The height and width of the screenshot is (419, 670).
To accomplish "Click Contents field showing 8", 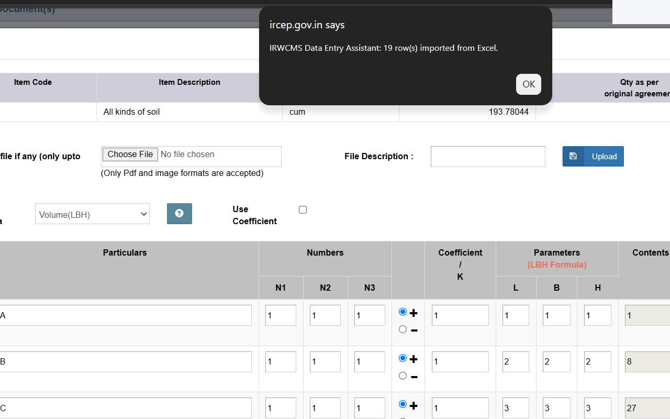I will pos(647,362).
